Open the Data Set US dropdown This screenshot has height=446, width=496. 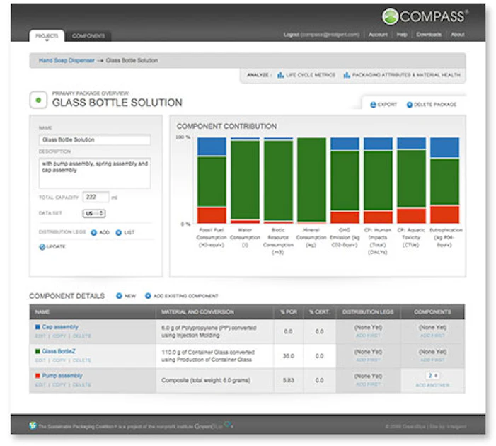point(94,213)
